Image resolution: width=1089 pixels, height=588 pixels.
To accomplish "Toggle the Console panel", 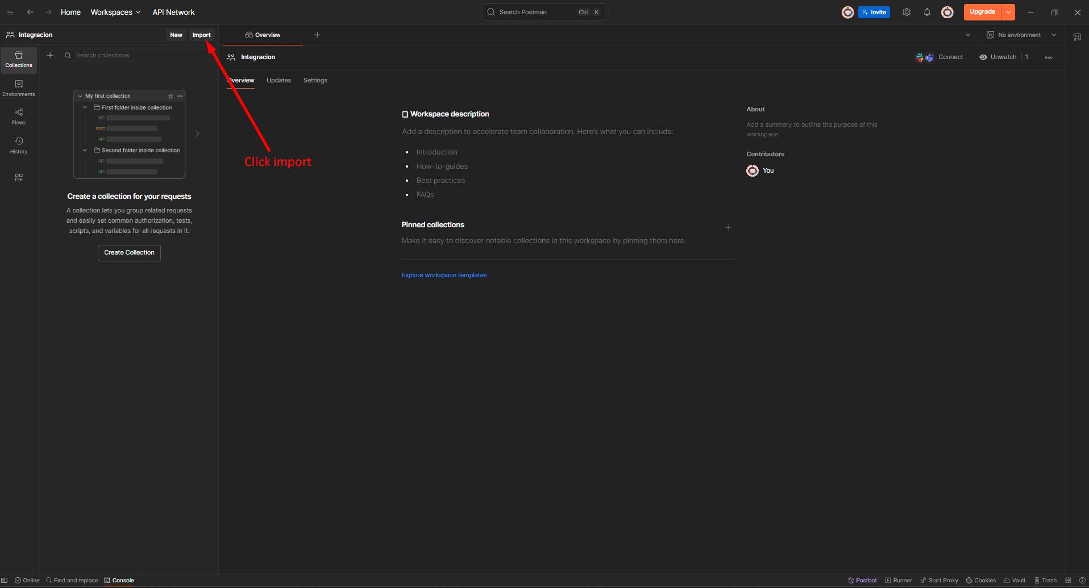I will [x=119, y=580].
